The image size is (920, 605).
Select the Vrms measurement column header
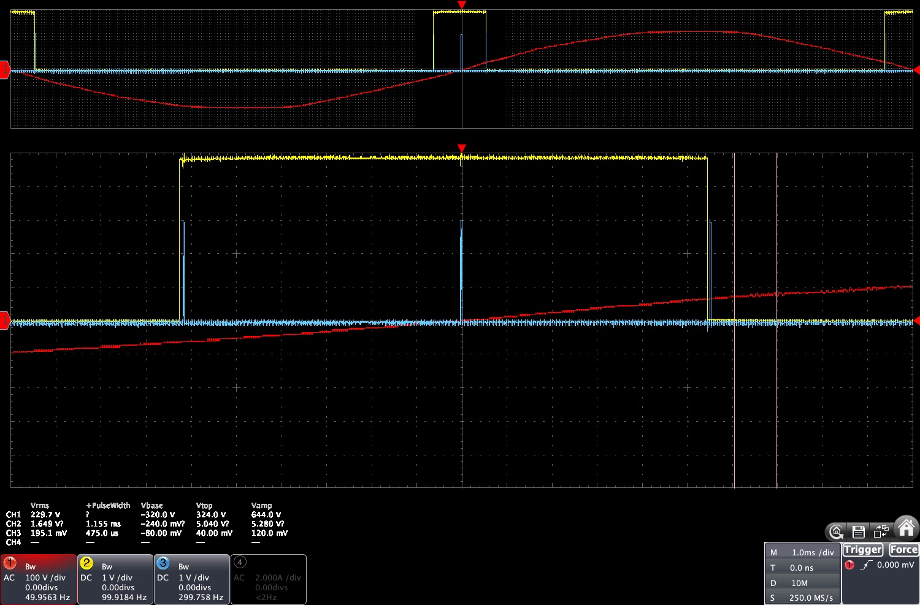(40, 506)
